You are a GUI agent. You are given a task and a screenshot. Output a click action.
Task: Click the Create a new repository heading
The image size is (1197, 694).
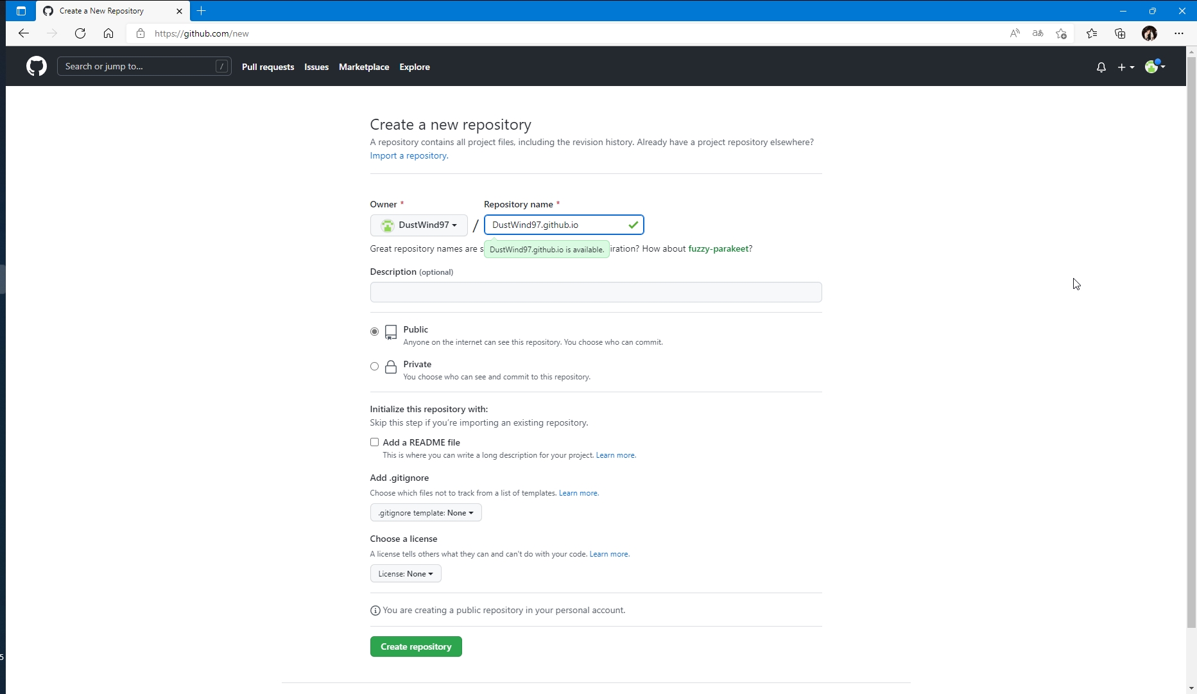coord(451,125)
